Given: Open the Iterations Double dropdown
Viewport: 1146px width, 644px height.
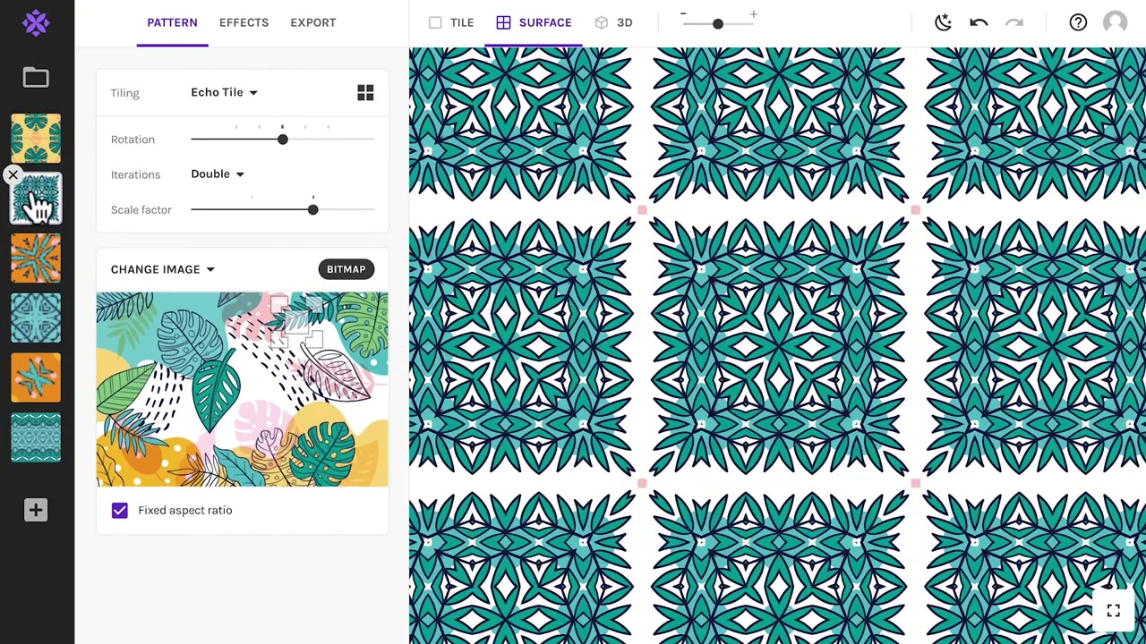Looking at the screenshot, I should click(x=218, y=174).
